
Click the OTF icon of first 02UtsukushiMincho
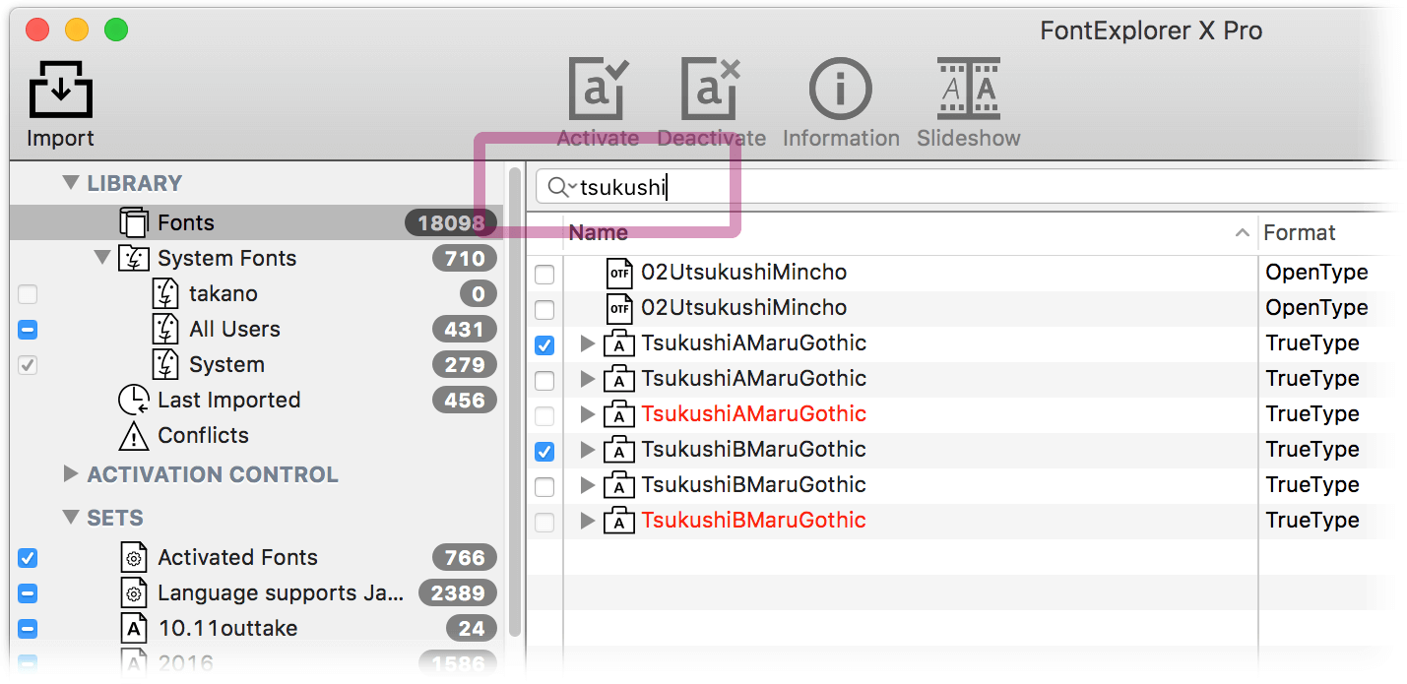(619, 273)
